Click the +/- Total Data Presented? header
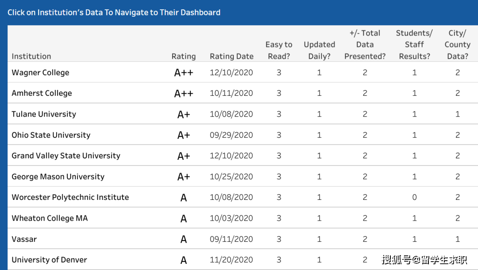Viewport: 478px width, 270px height. coord(365,45)
